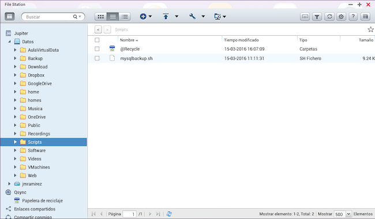Click the mysqlbackup.sh file icon
Image resolution: width=375 pixels, height=219 pixels.
coord(112,58)
